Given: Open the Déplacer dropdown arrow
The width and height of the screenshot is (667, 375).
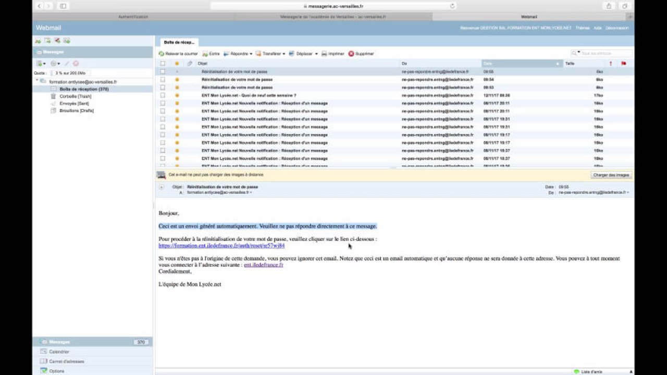Looking at the screenshot, I should point(316,54).
